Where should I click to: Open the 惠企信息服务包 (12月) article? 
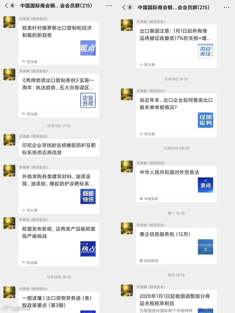coord(176,246)
